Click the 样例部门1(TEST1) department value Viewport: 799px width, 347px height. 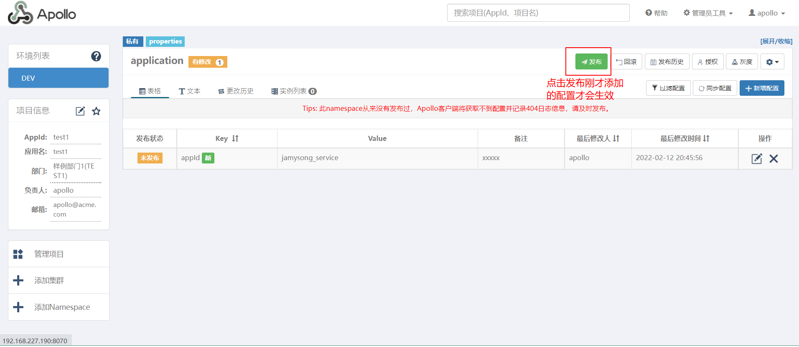(x=74, y=171)
